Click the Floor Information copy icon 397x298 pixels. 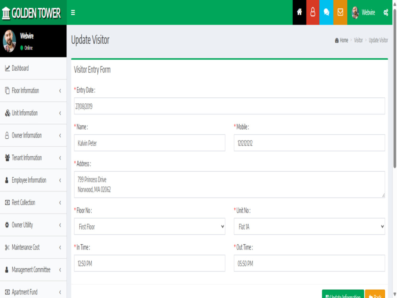pyautogui.click(x=7, y=91)
